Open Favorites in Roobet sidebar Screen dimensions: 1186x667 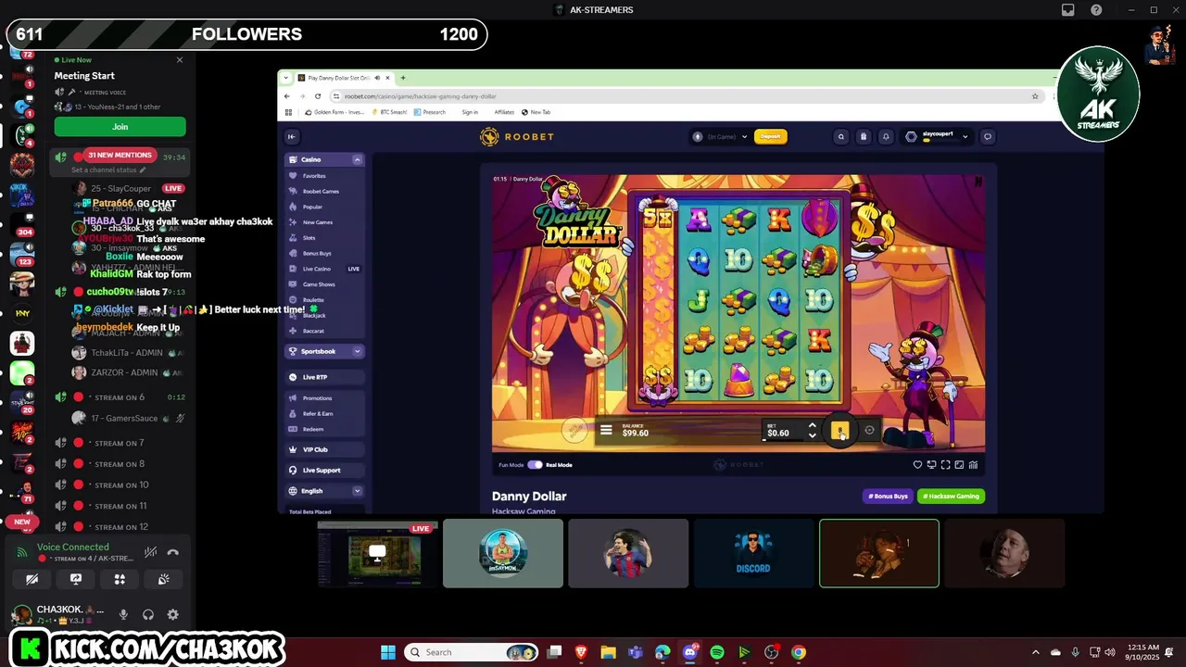(314, 176)
